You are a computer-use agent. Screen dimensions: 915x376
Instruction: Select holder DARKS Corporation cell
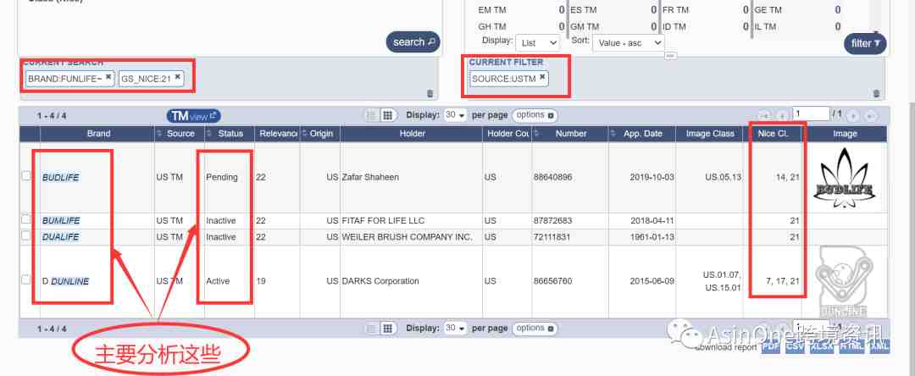412,281
